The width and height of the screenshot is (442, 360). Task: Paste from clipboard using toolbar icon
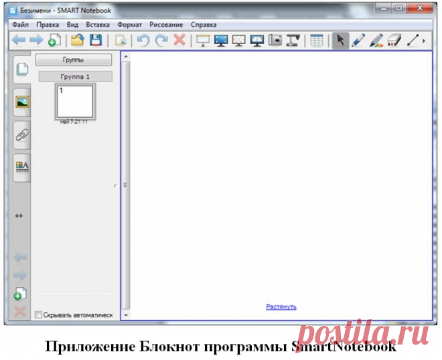click(x=121, y=40)
